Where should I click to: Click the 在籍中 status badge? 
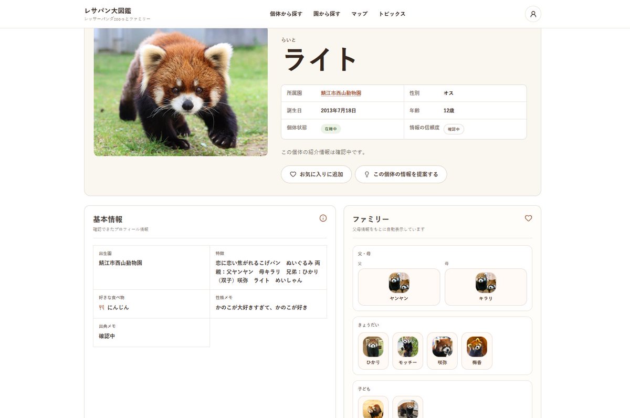331,129
